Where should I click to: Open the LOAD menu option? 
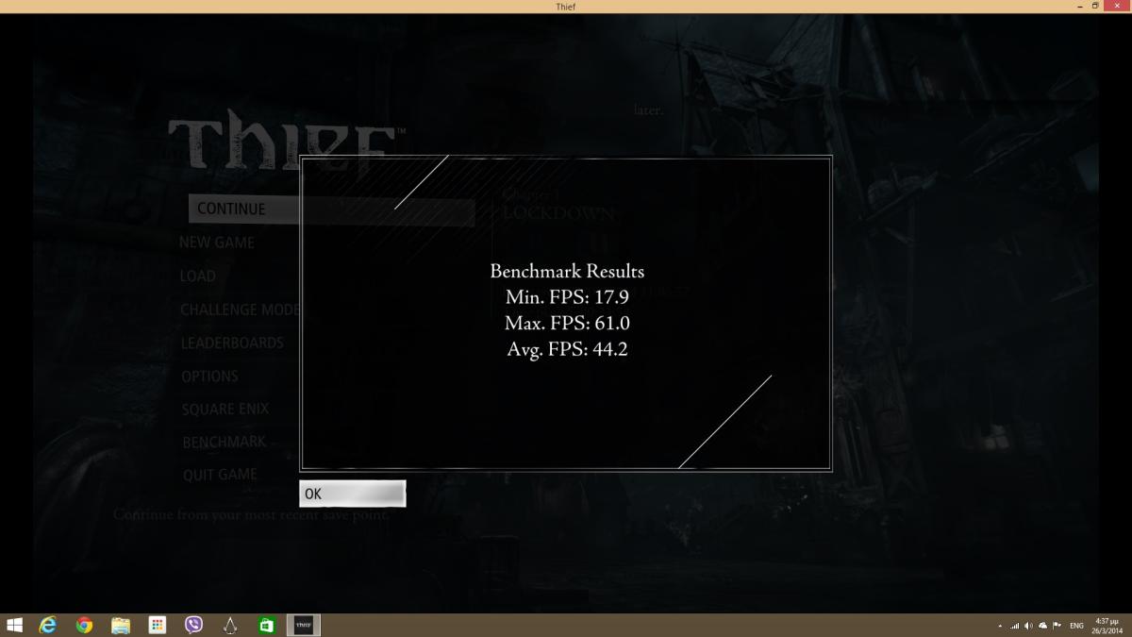pos(198,277)
